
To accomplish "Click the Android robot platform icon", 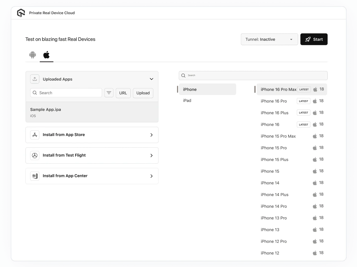I will 32,55.
